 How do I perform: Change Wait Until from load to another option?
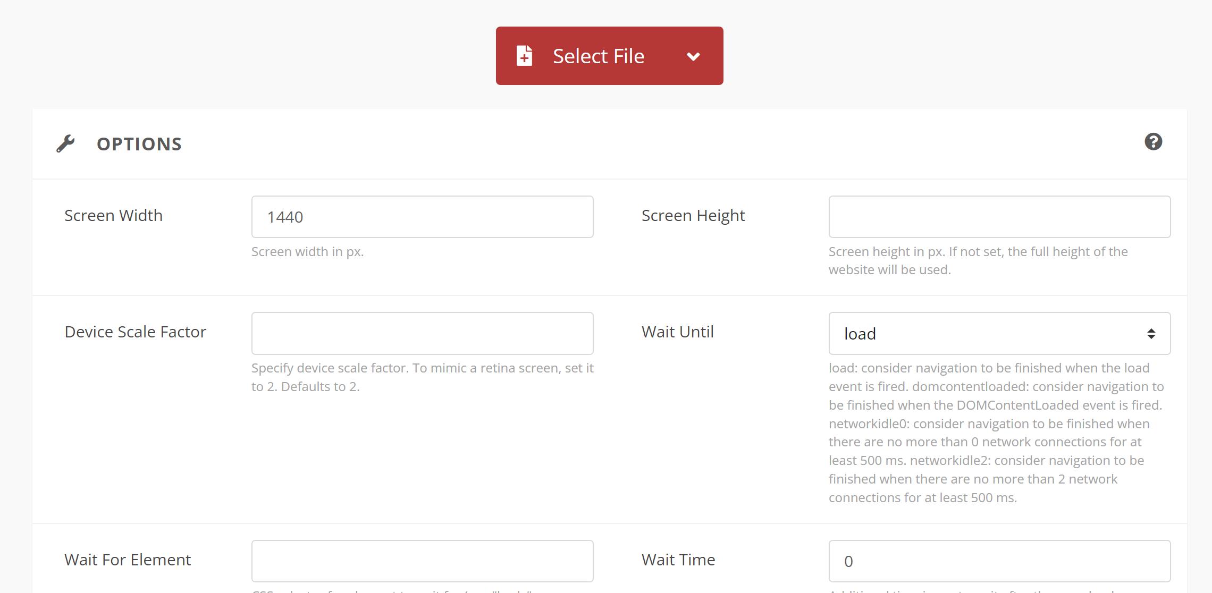999,333
